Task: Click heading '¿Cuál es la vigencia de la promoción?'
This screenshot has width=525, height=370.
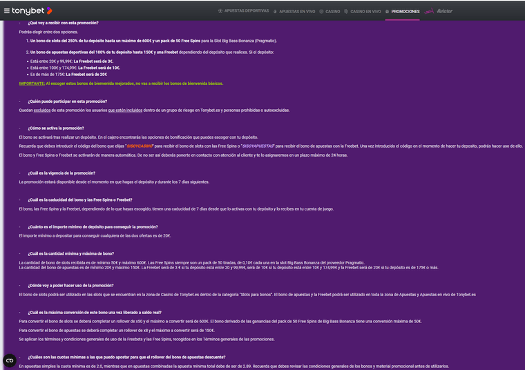Action: pos(61,173)
